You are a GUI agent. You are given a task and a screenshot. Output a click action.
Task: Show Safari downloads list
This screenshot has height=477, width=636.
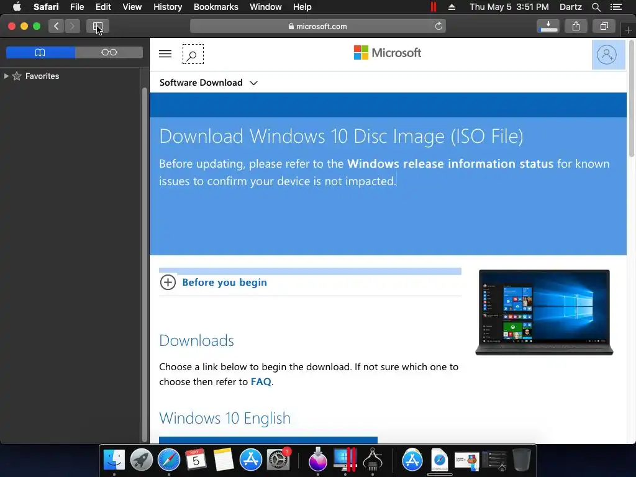coord(548,26)
